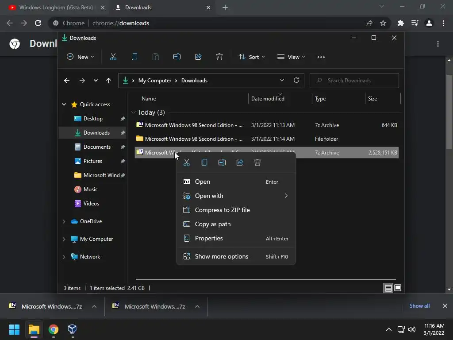
Task: Click My Computer in the address breadcrumb
Action: click(x=155, y=81)
